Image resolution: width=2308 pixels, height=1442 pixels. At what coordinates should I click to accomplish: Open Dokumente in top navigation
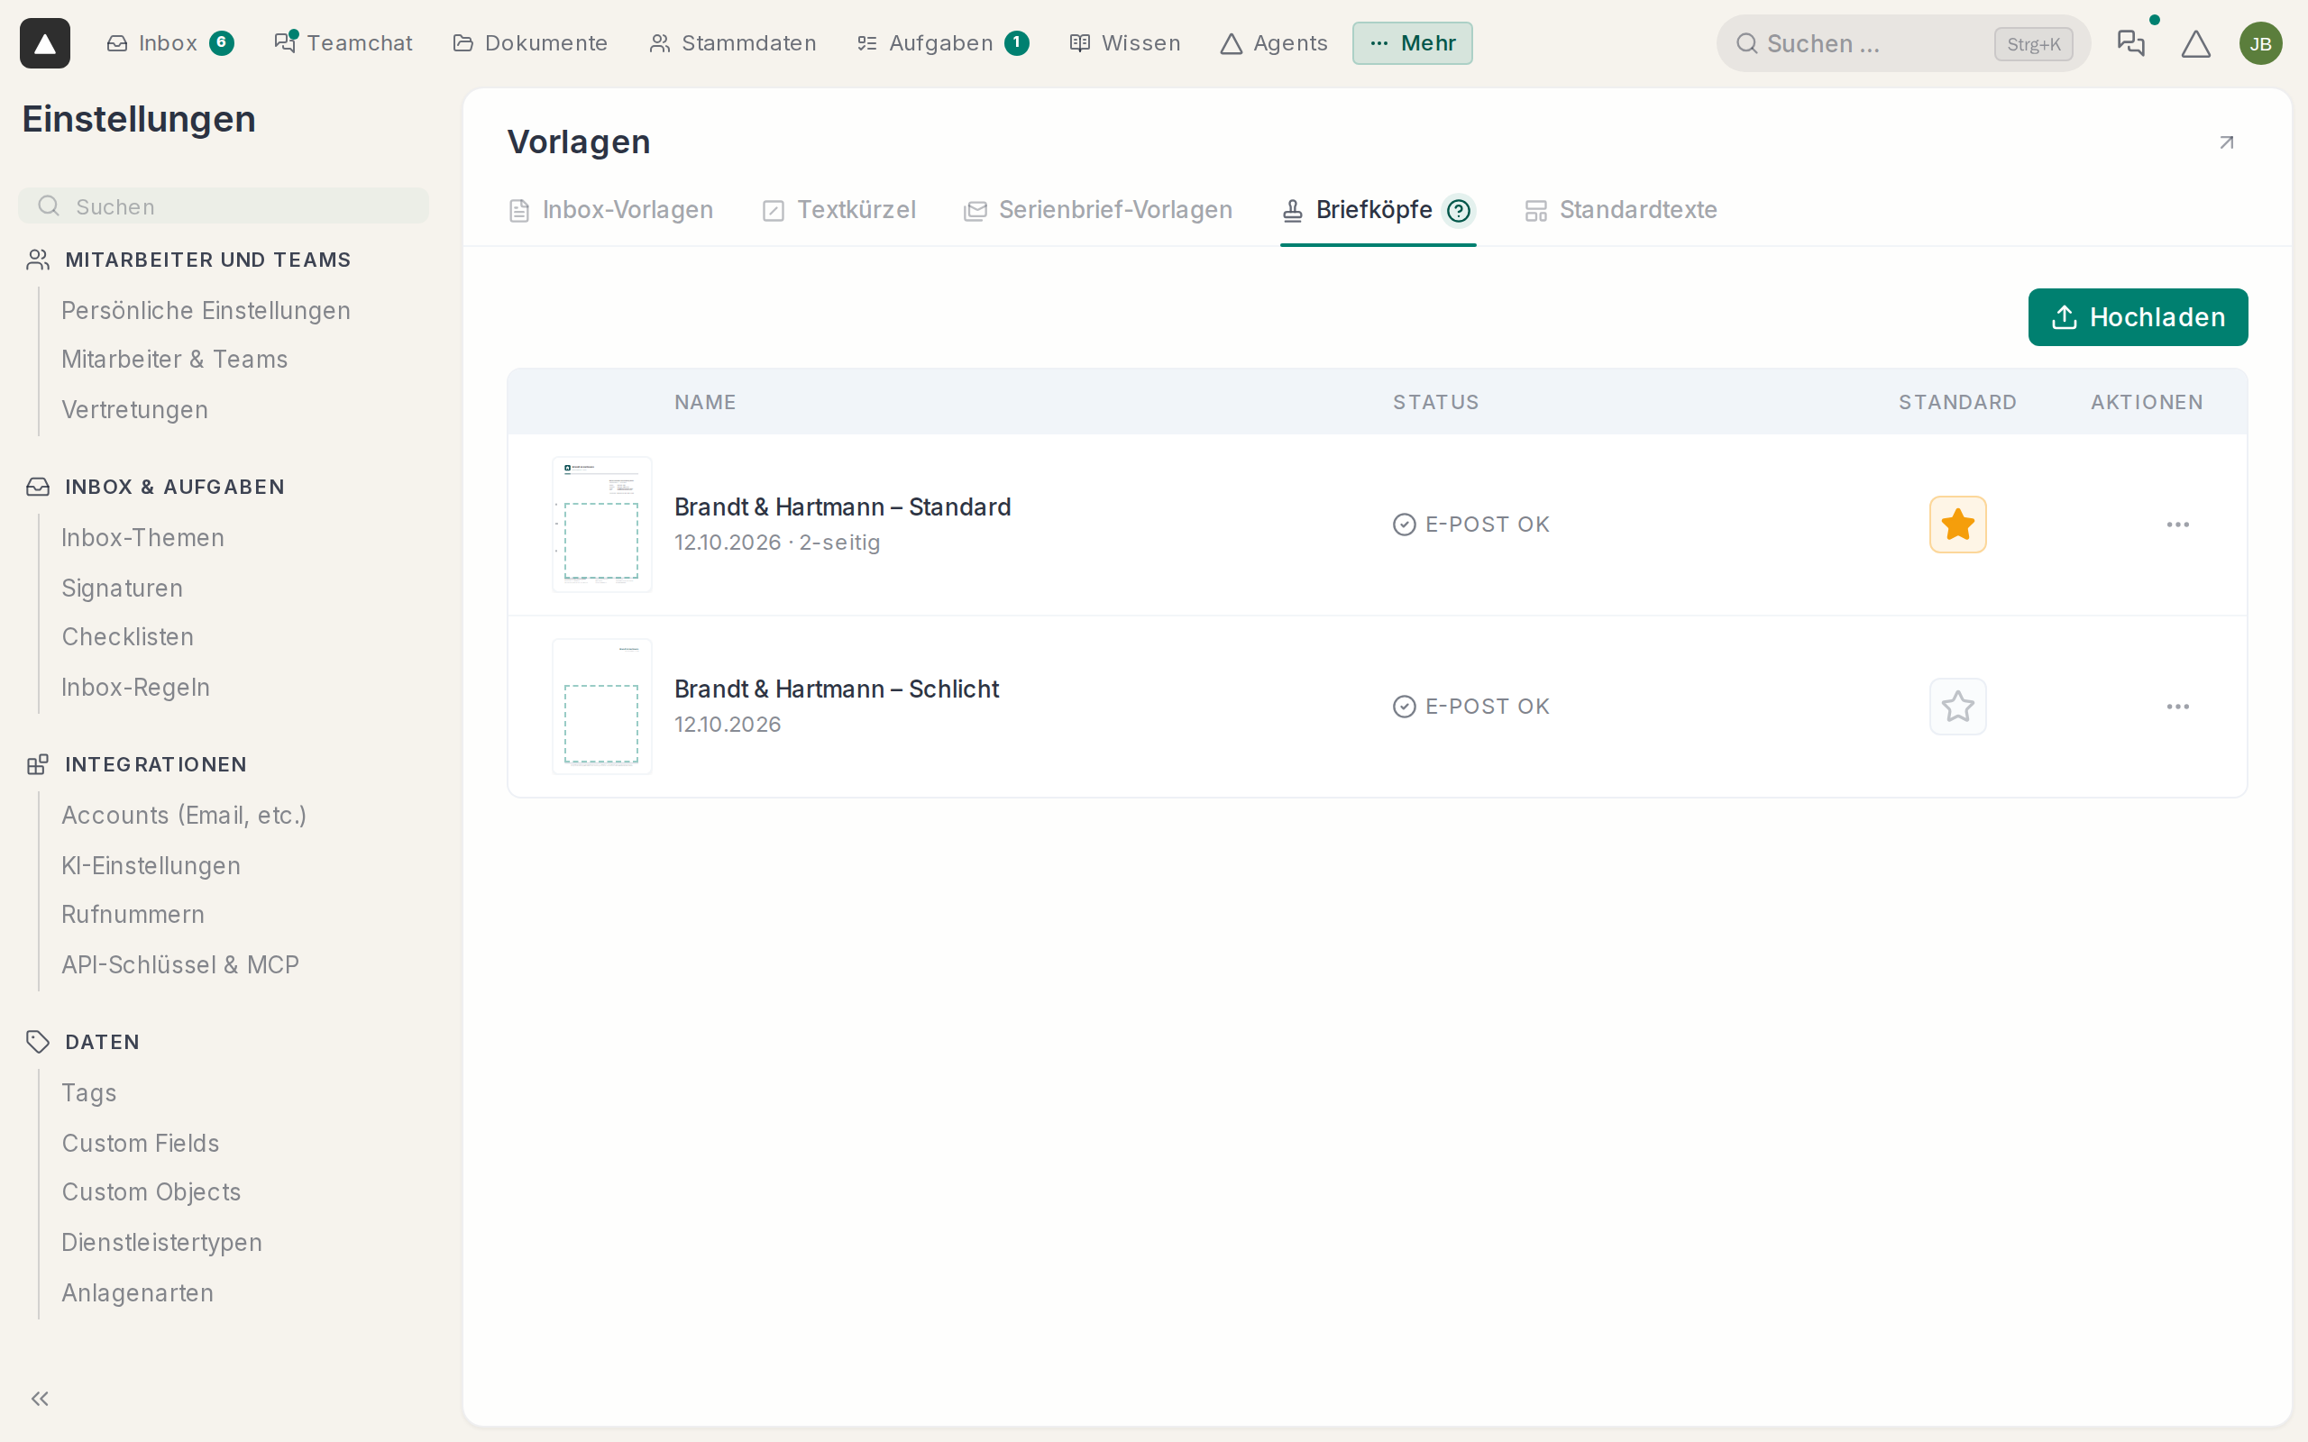530,43
